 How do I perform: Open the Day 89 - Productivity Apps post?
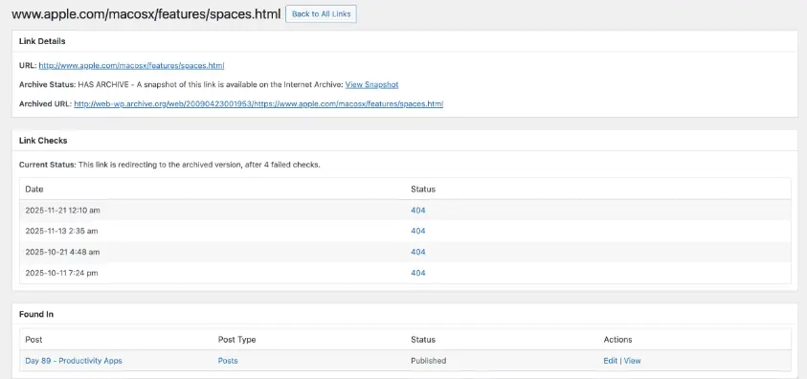click(74, 361)
